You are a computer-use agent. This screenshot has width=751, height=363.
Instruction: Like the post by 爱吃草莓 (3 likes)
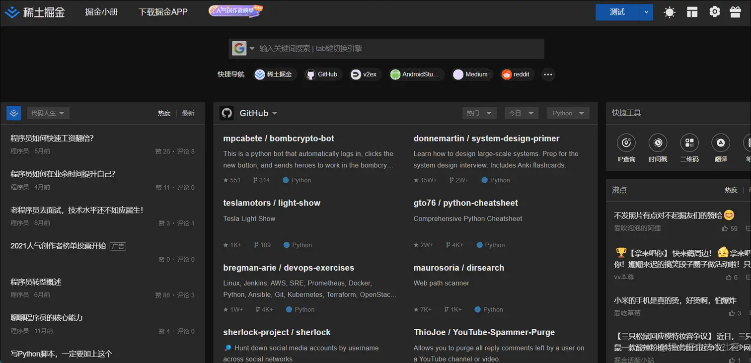tap(735, 313)
